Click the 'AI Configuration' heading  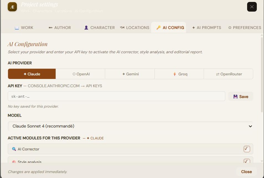coord(28,44)
